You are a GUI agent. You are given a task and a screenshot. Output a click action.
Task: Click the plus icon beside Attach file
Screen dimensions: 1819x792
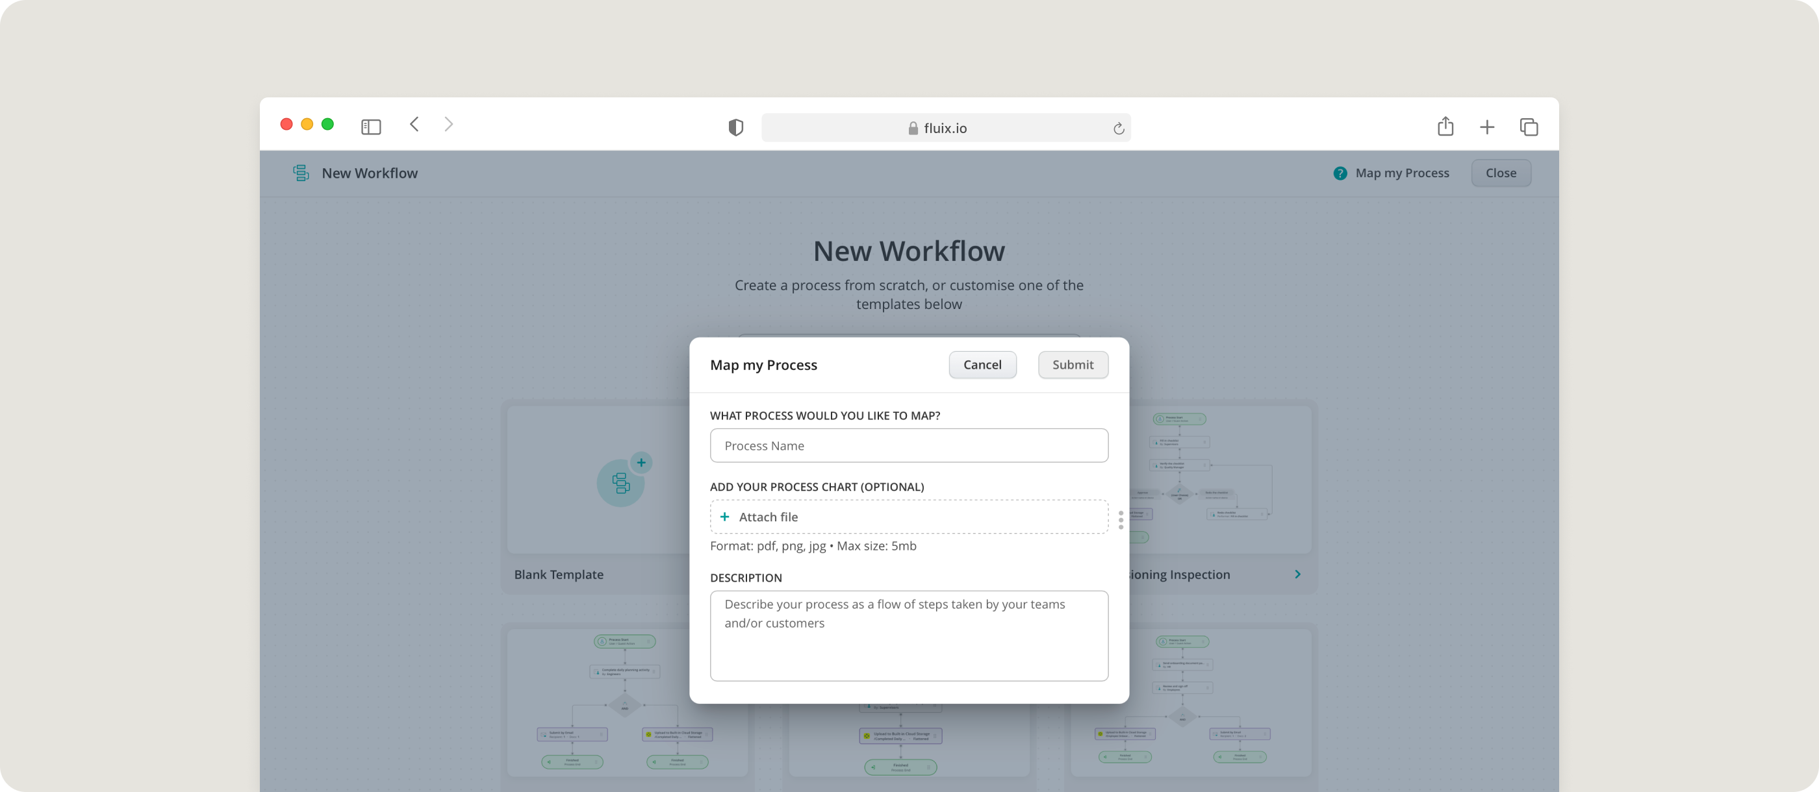[724, 517]
